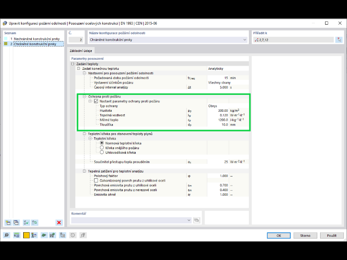Click the greyed-out formula function icon
The height and width of the screenshot is (260, 347).
click(83, 235)
